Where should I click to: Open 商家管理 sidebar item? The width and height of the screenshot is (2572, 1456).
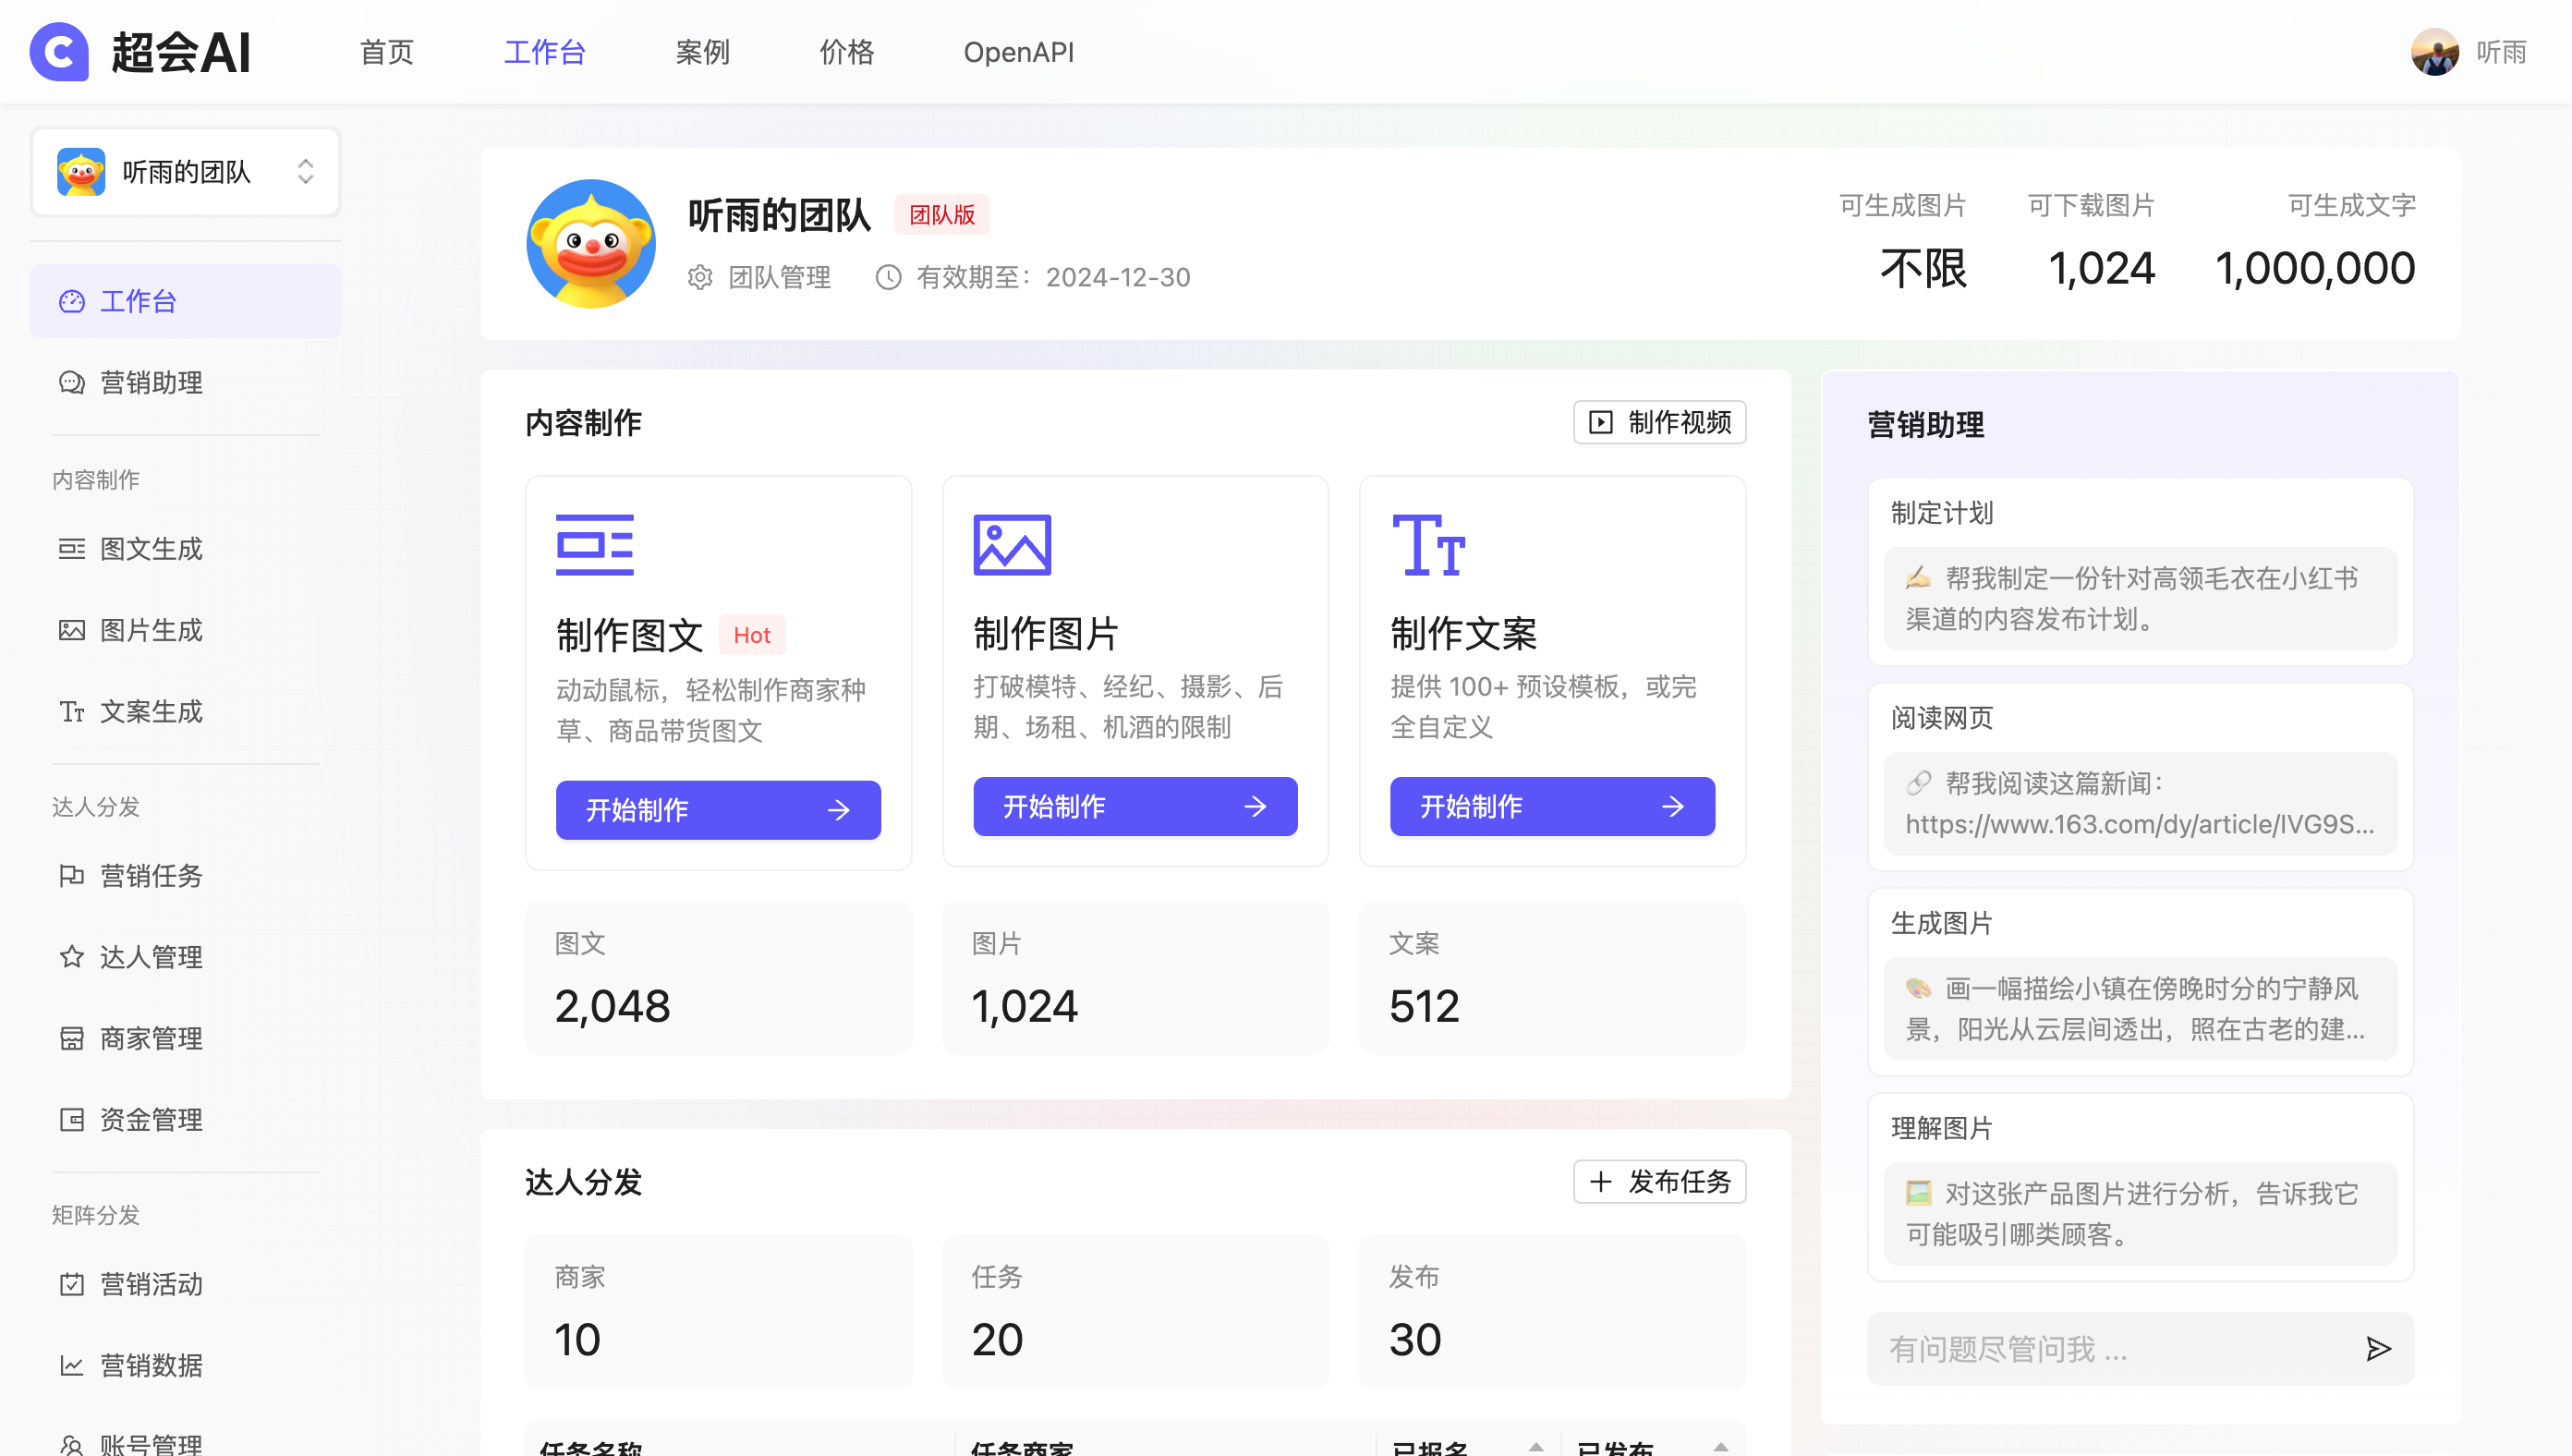pyautogui.click(x=150, y=1038)
